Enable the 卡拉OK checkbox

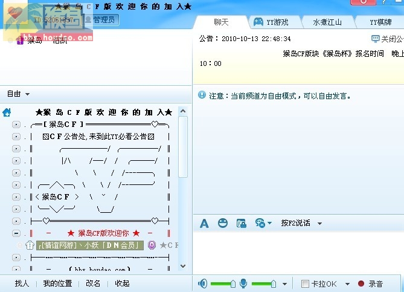(305, 284)
